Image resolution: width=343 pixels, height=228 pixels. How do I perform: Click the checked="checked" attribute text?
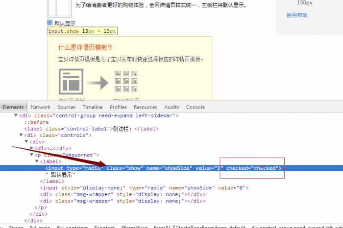[252, 168]
